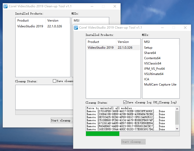Screen dimensions: 194x151
Task: Select VideoStudio 2019 in the back window list
Action: click(x=30, y=26)
